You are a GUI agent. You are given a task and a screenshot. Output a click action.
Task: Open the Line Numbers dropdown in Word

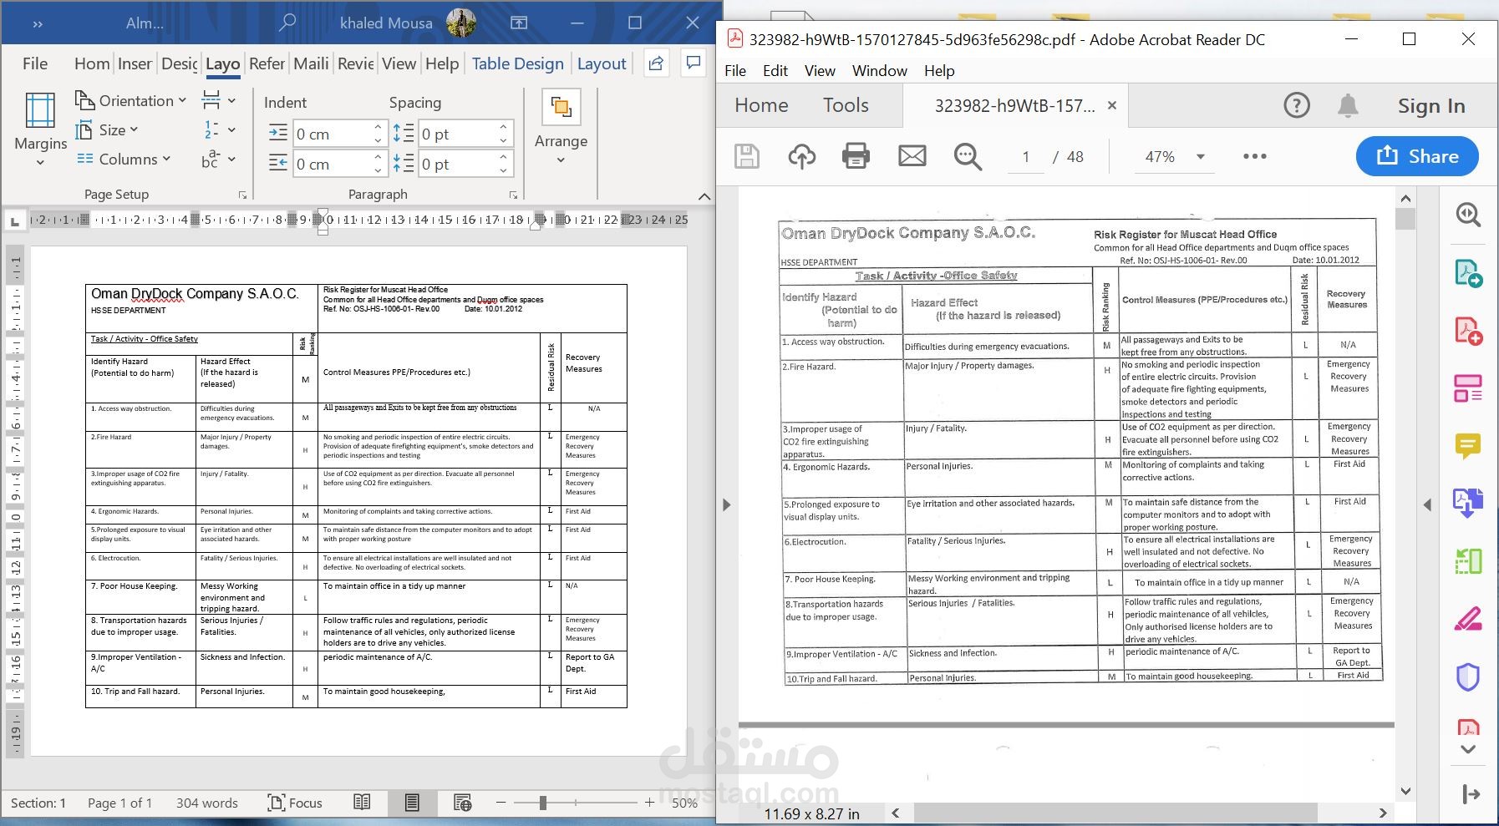219,129
